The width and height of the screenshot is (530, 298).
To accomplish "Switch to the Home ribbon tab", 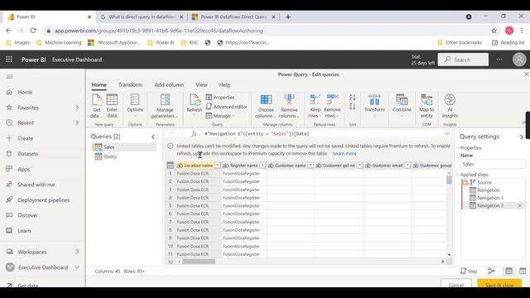I will [99, 84].
